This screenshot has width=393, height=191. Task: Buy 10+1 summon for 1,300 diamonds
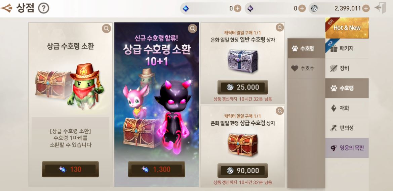coord(156,169)
